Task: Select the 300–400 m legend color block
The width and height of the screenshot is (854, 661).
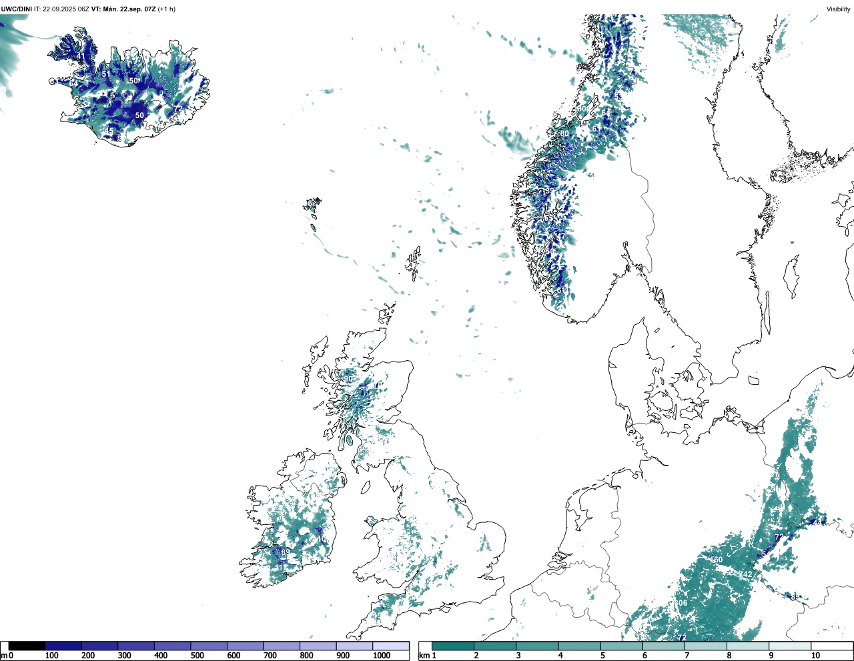Action: (x=136, y=646)
